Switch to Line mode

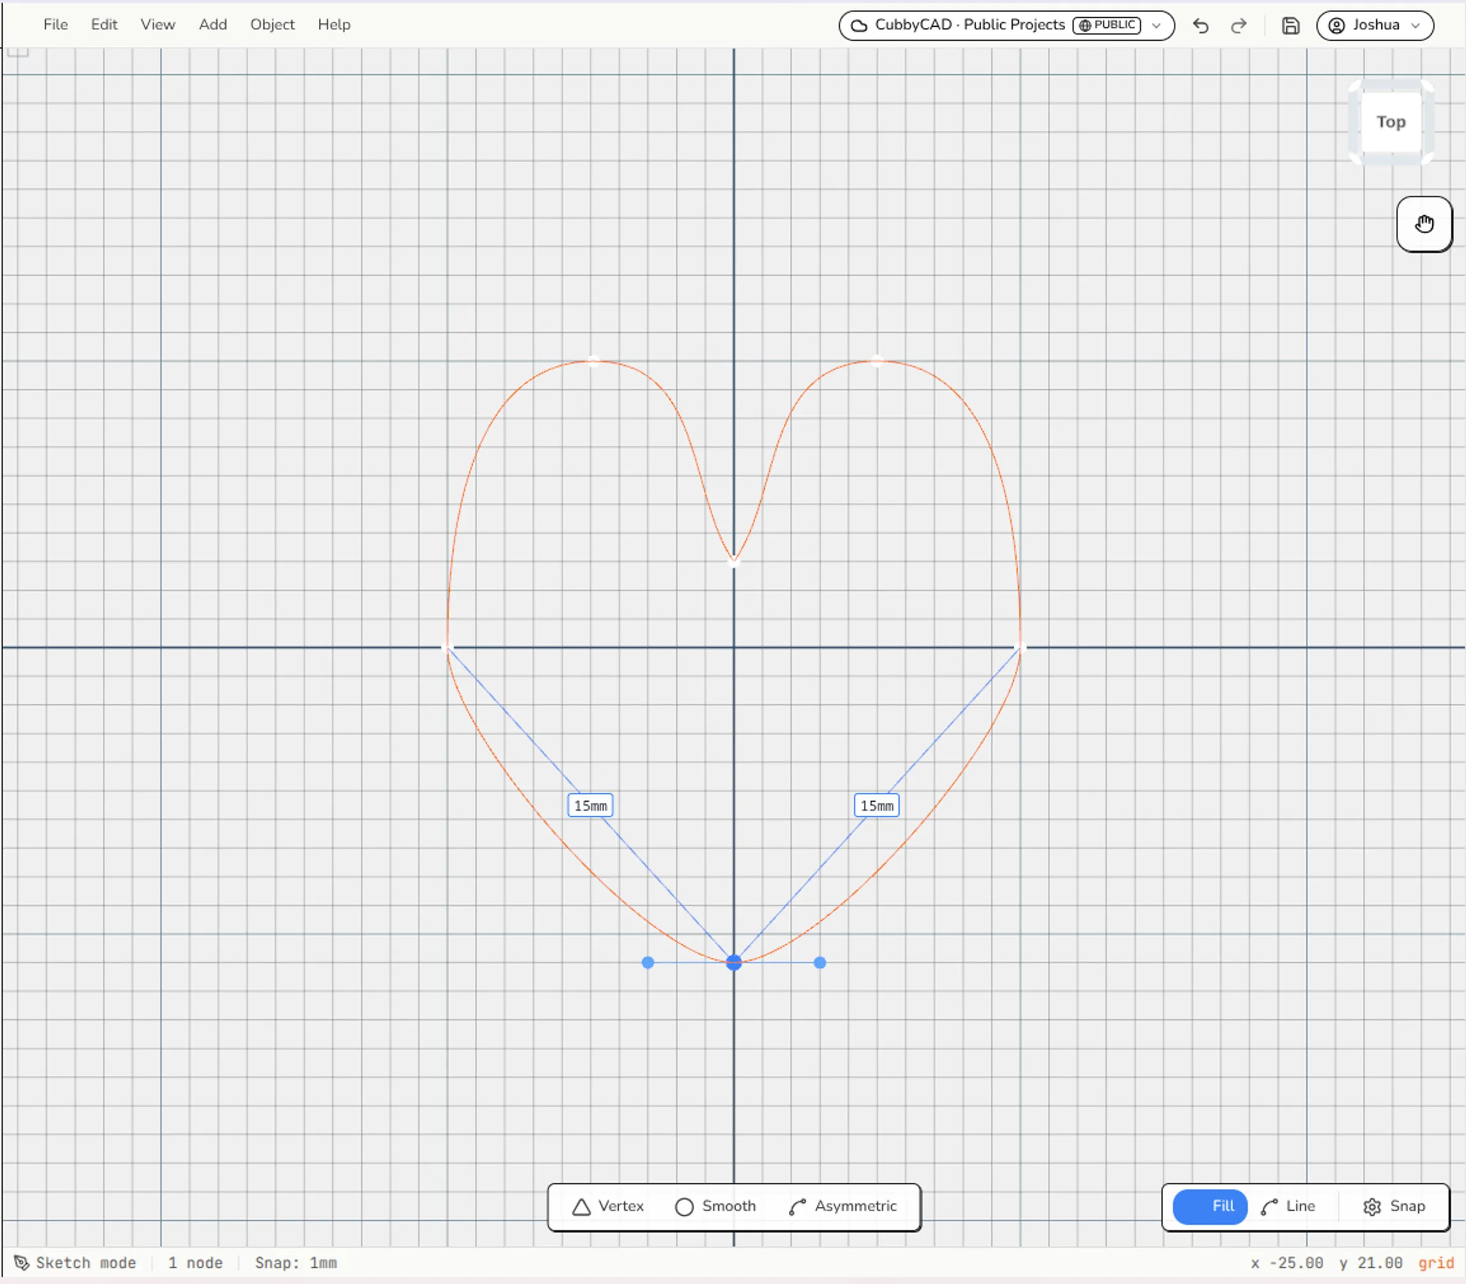pyautogui.click(x=1288, y=1206)
